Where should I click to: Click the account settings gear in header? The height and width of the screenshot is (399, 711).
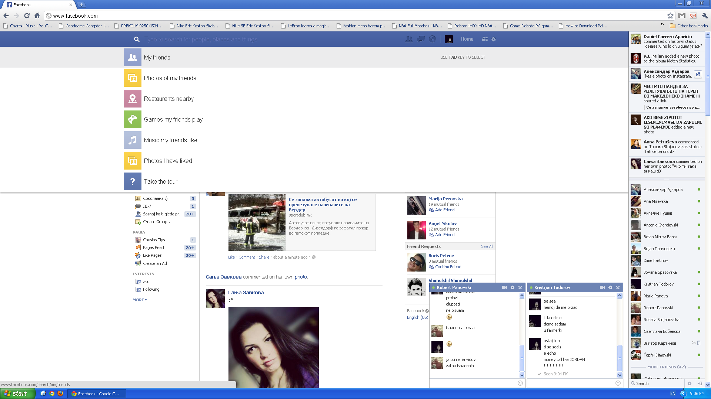tap(494, 39)
